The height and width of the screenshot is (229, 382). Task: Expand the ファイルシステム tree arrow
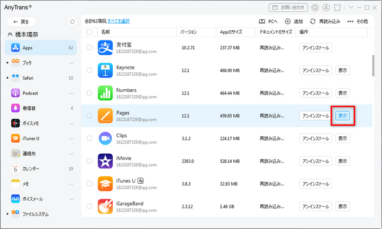pyautogui.click(x=8, y=214)
